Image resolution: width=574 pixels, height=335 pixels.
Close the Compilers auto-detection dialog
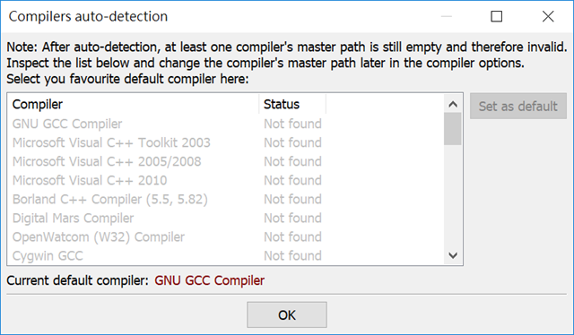pyautogui.click(x=548, y=16)
